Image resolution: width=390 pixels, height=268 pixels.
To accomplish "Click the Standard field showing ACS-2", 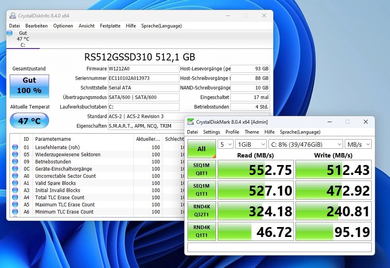I will click(146, 117).
